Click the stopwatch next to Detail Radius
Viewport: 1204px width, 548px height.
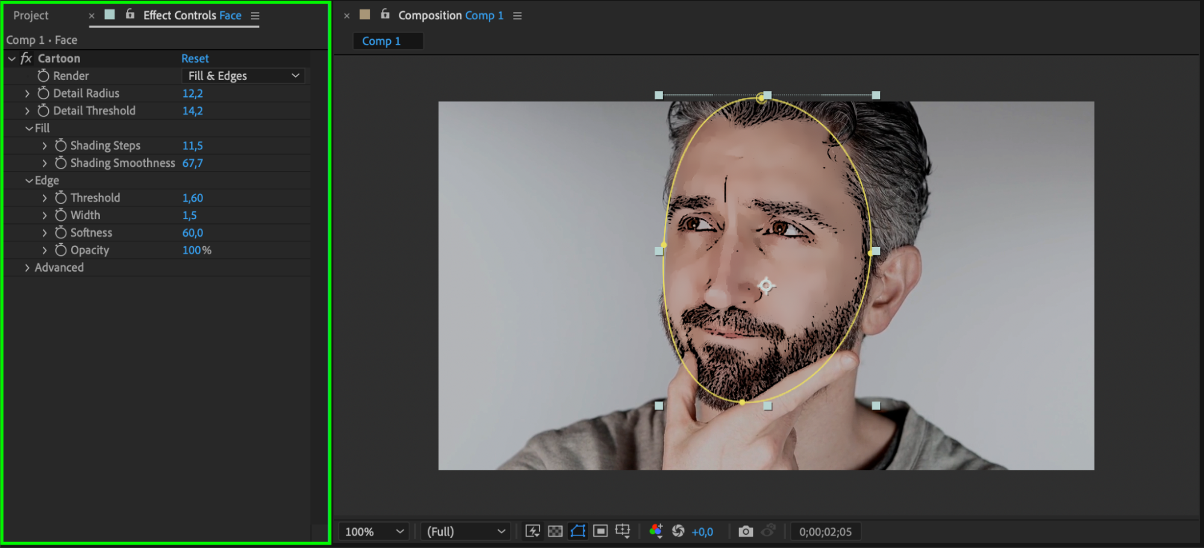click(43, 93)
